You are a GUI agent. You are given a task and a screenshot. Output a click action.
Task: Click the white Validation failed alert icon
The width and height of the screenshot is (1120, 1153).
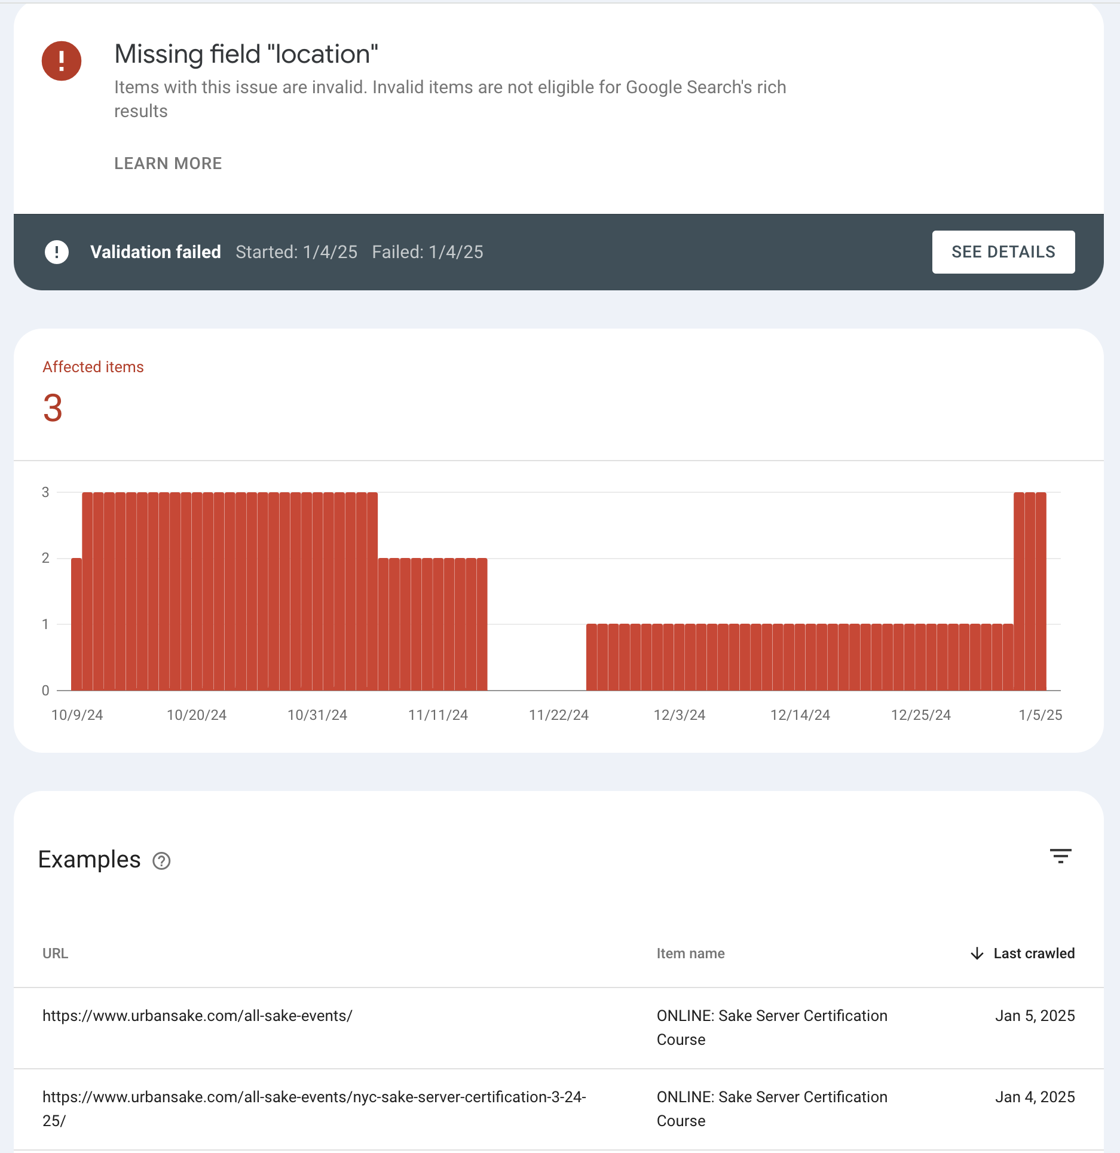(57, 252)
